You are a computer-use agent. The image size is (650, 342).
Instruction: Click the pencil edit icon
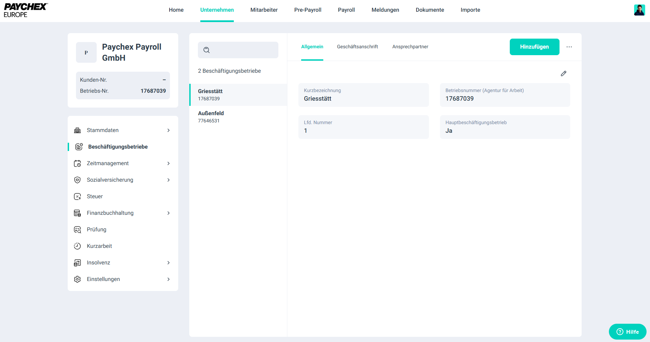[563, 73]
